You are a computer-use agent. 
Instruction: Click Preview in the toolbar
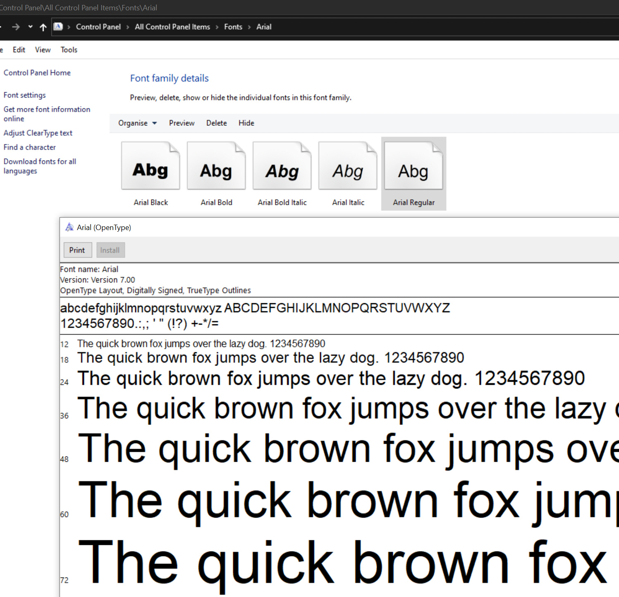pos(182,123)
